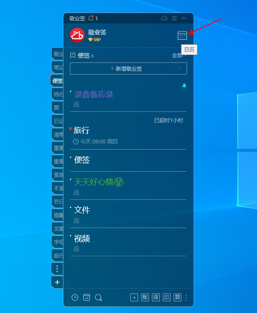The image size is (257, 313).
Task: Switch to the 敬业 side tab
Action: [x=57, y=54]
